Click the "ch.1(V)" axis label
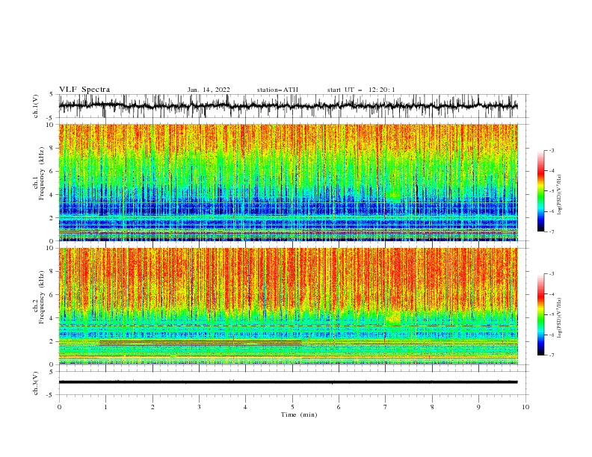The height and width of the screenshot is (457, 592). tap(36, 106)
